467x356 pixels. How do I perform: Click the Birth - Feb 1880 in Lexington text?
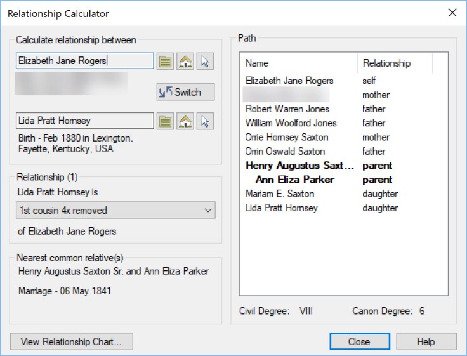click(76, 143)
